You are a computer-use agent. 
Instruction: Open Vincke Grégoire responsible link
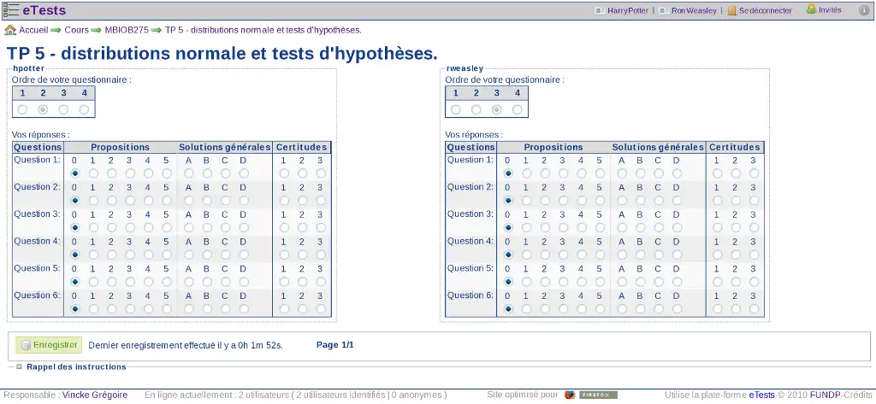[x=95, y=395]
